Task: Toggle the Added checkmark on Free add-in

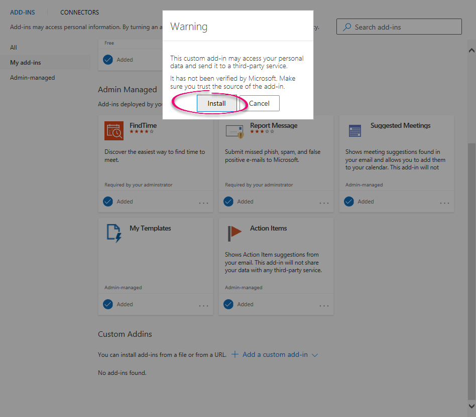Action: pos(108,60)
